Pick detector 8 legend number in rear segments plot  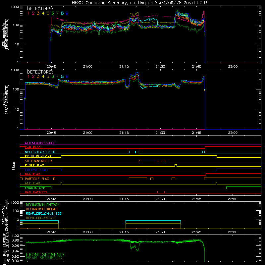(x=62, y=77)
